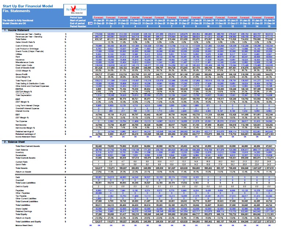Image resolution: width=282 pixels, height=230 pixels.
Task: Click 'Other Admin and Overhead Expenses' label
Action: (x=32, y=86)
